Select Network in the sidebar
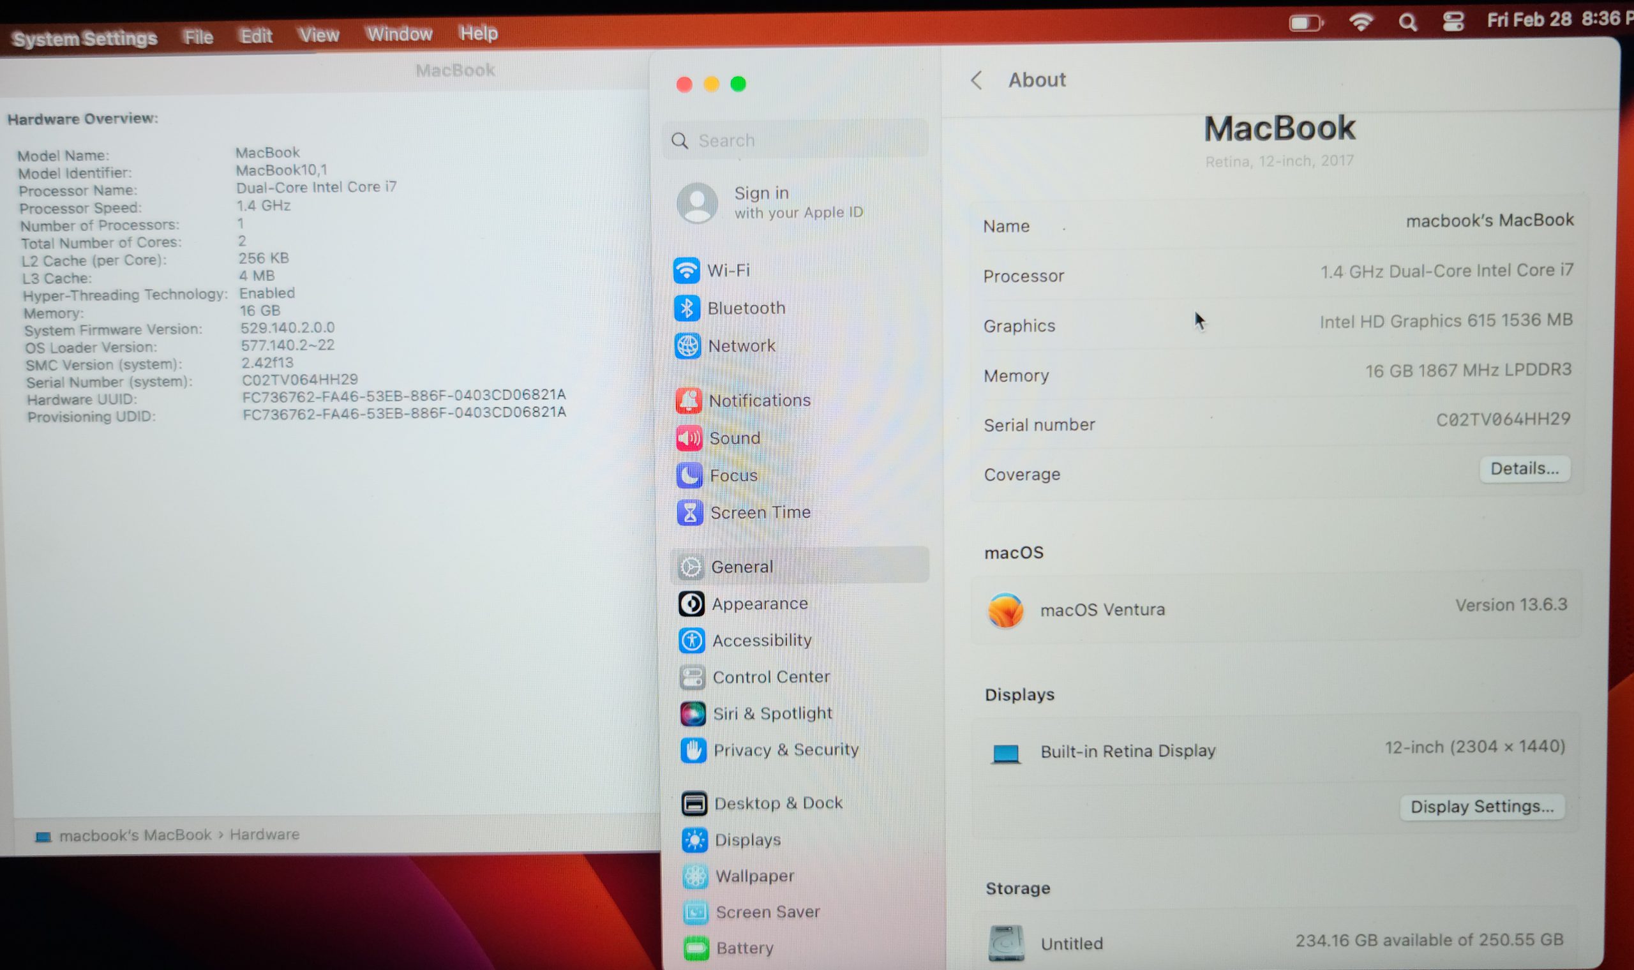Image resolution: width=1634 pixels, height=970 pixels. (740, 346)
